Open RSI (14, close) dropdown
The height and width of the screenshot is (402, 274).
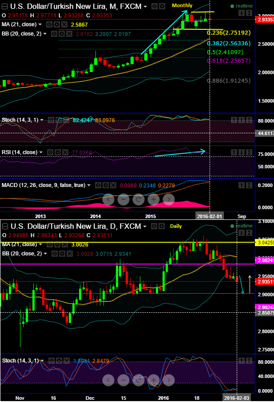41,152
